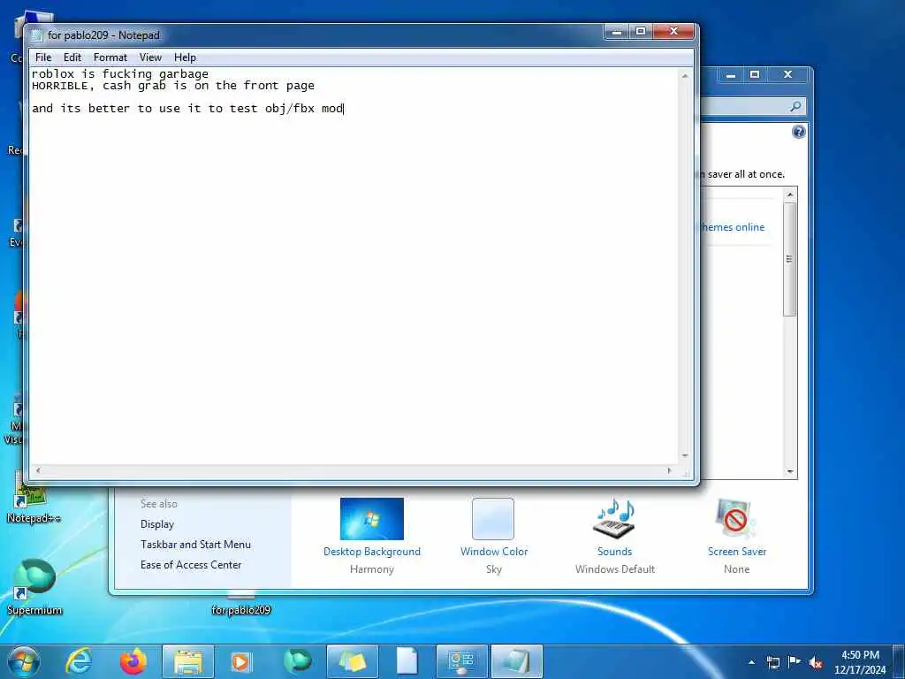This screenshot has height=679, width=905.
Task: Open Supermium browser taskbar icon
Action: point(298,661)
